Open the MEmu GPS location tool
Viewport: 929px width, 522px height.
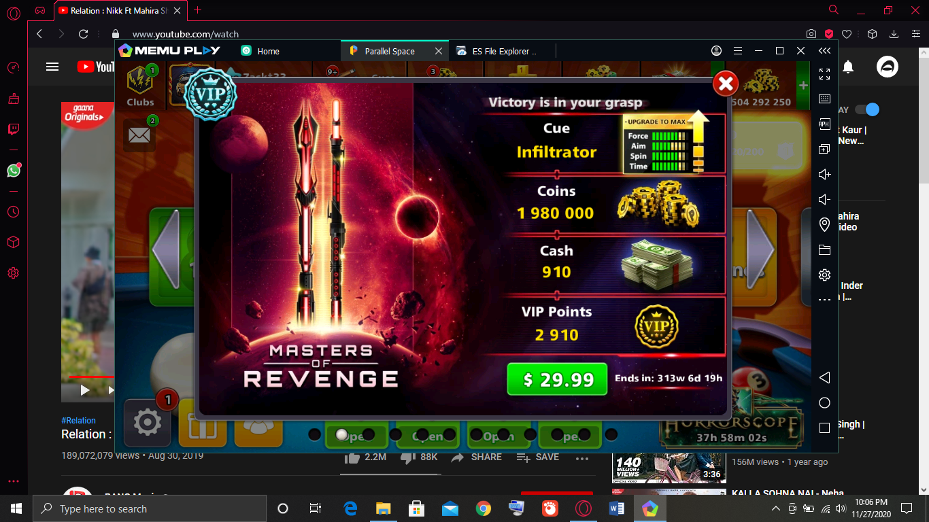tap(824, 224)
